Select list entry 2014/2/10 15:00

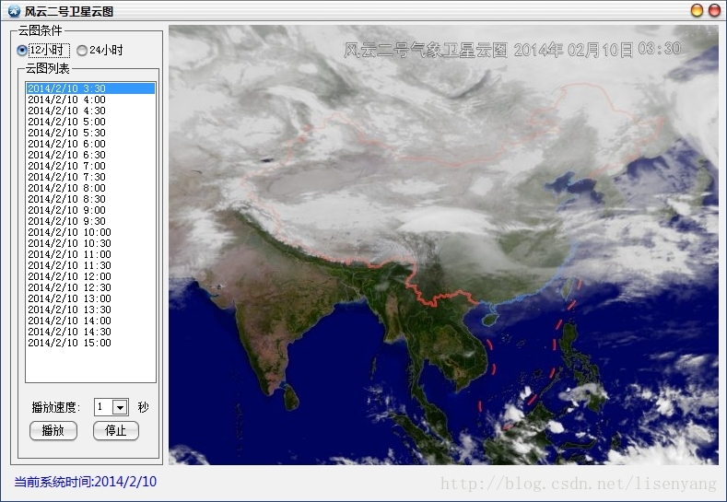click(90, 343)
